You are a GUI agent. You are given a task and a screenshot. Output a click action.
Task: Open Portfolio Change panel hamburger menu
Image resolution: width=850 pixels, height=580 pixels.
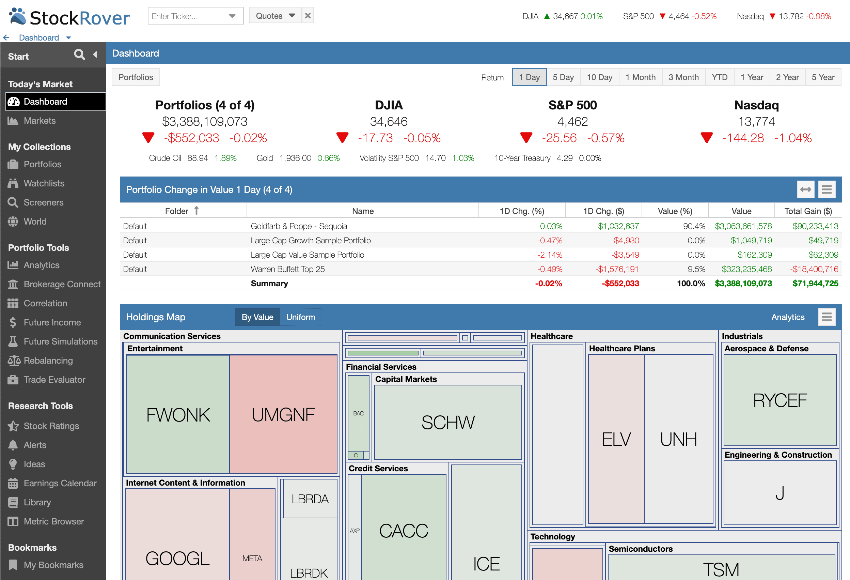[827, 189]
